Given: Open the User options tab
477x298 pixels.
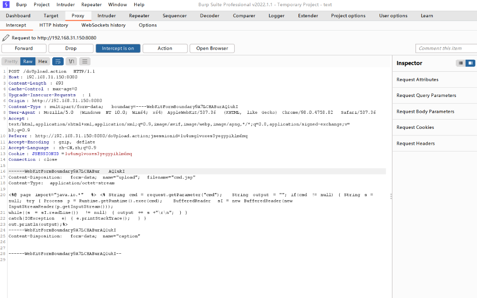Looking at the screenshot, I should (x=393, y=16).
